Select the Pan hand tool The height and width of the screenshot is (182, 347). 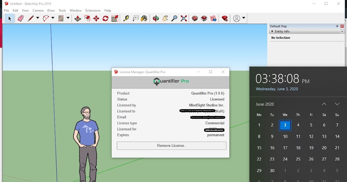pos(165,18)
